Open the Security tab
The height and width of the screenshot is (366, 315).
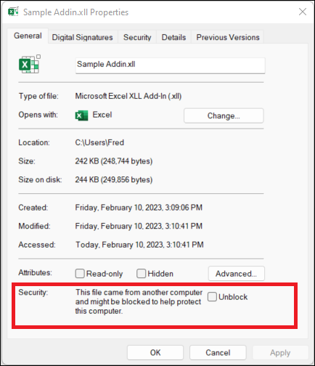[x=137, y=37]
